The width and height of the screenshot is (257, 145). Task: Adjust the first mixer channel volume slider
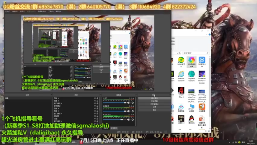point(115,103)
